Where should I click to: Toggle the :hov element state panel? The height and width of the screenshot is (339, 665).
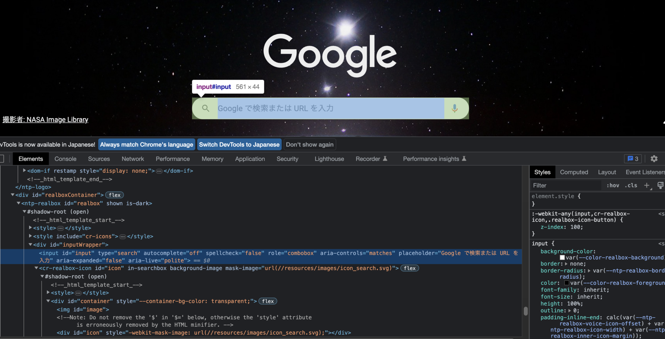613,185
